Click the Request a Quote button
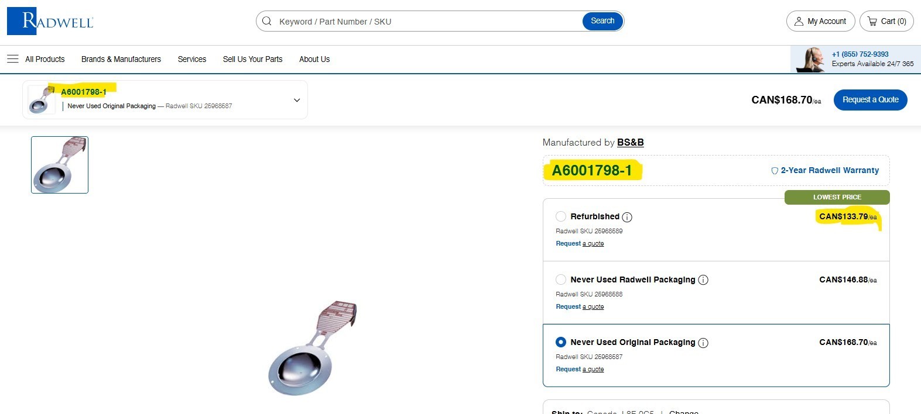 pyautogui.click(x=871, y=100)
